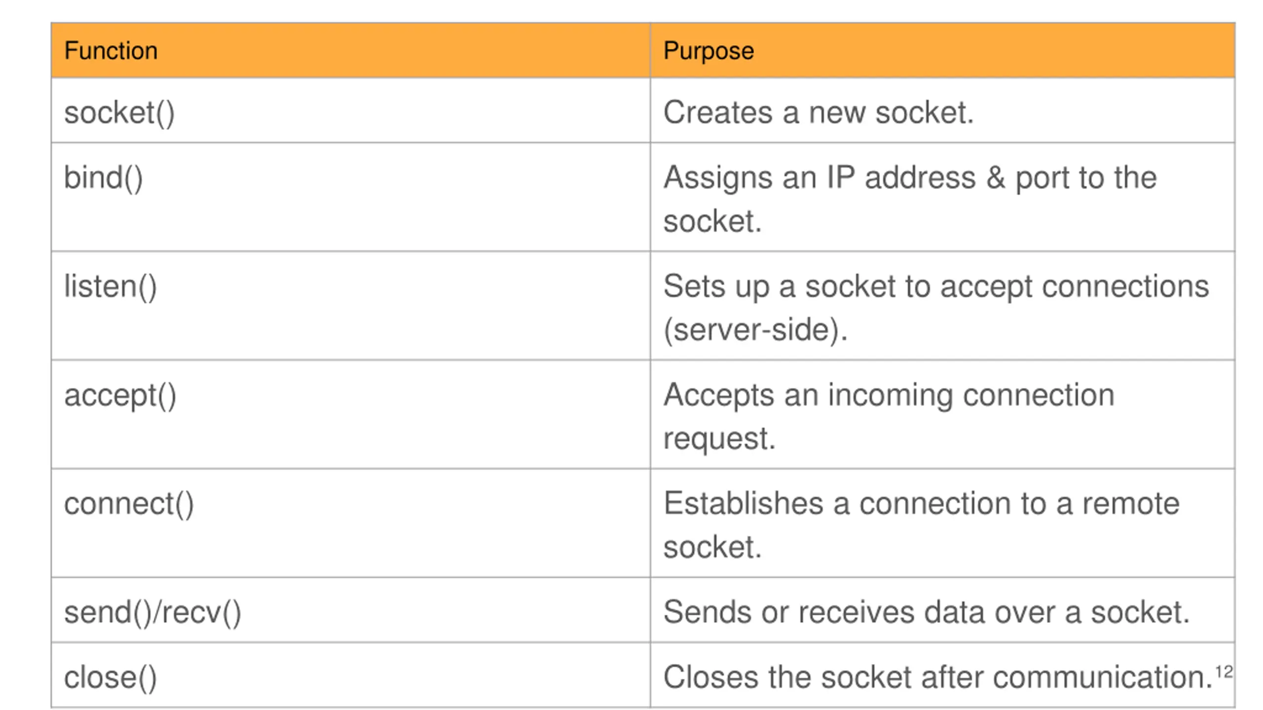Select the bind() function cell
The height and width of the screenshot is (710, 1263).
(x=350, y=197)
